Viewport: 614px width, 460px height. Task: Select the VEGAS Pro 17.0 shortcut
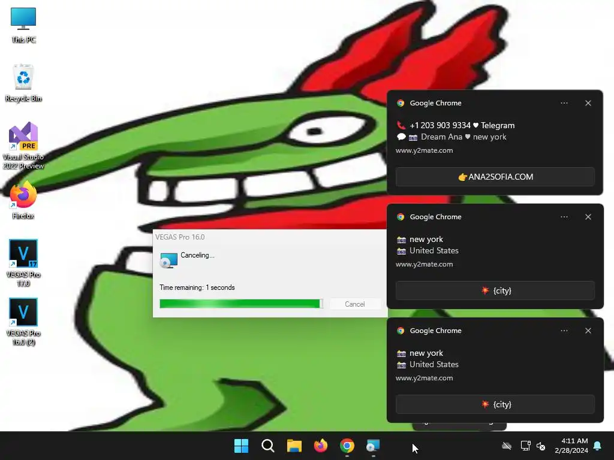click(x=23, y=263)
